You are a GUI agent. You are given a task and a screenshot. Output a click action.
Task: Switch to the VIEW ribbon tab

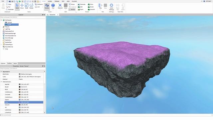point(68,1)
